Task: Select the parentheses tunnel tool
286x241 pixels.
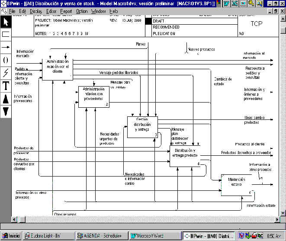Action: point(6,60)
